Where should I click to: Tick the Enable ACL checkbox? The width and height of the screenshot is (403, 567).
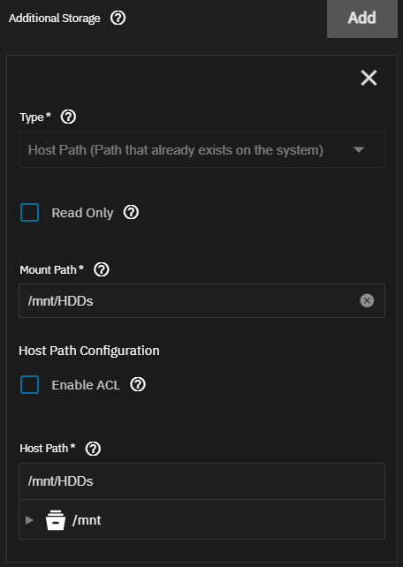coord(30,384)
